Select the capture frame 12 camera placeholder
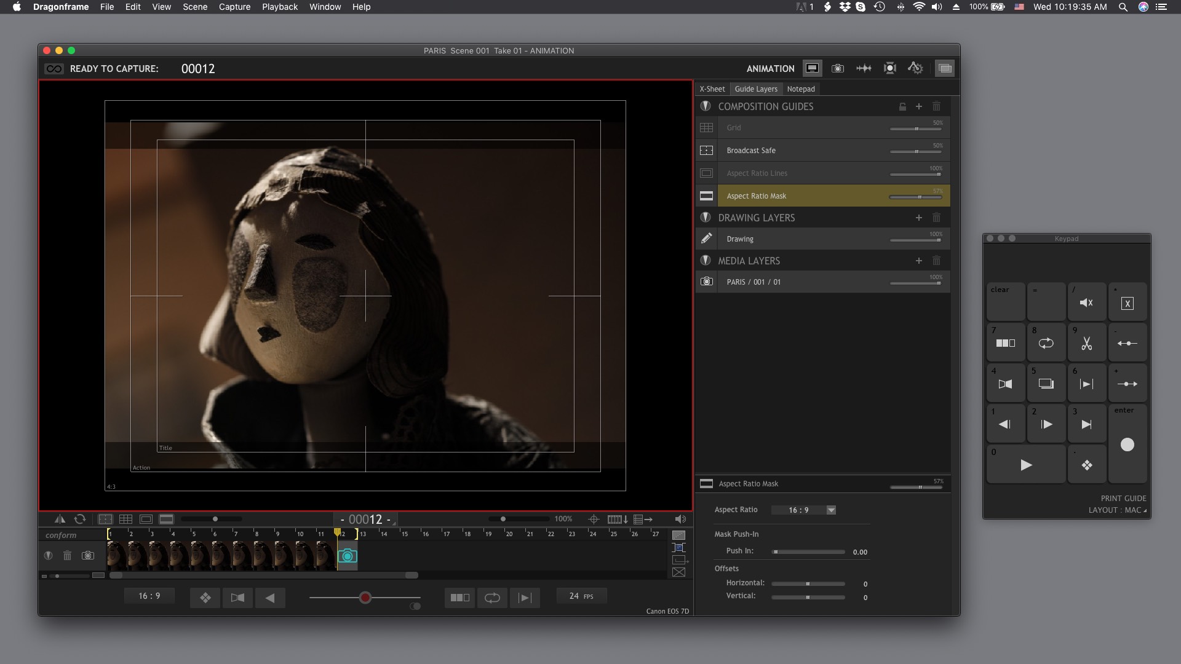This screenshot has height=664, width=1181. (x=348, y=556)
